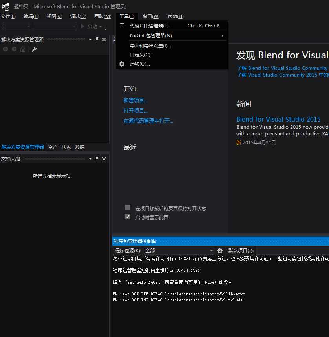The image size is (329, 337).
Task: Click the 默认项目(J) input field
Action: (x=292, y=251)
